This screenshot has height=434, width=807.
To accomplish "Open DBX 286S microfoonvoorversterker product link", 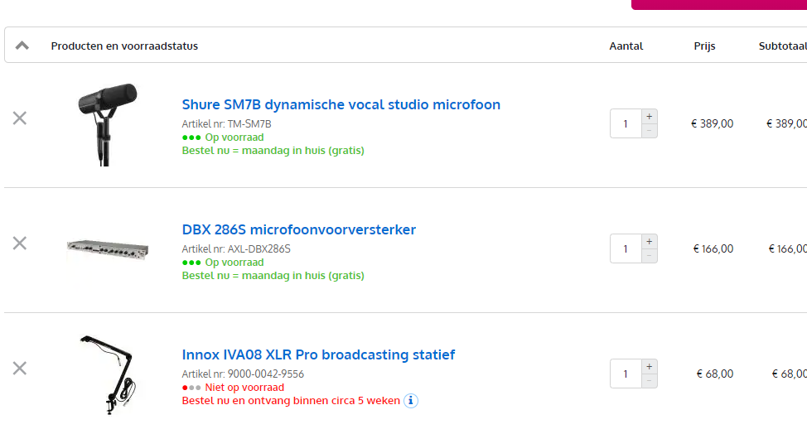I will coord(298,229).
